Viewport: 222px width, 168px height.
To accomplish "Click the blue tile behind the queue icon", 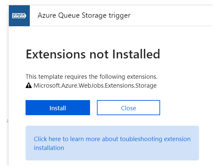I will tap(12, 22).
